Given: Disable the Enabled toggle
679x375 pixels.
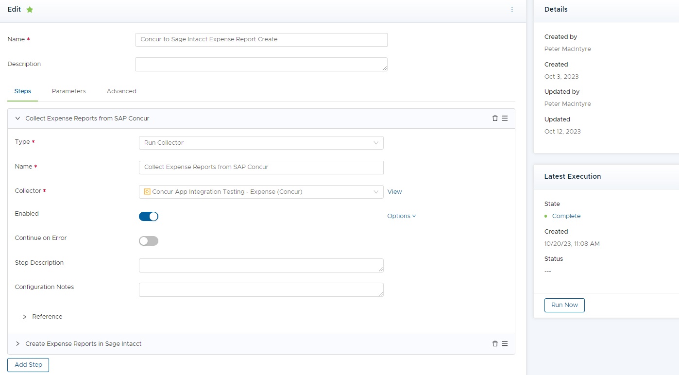Looking at the screenshot, I should [149, 216].
